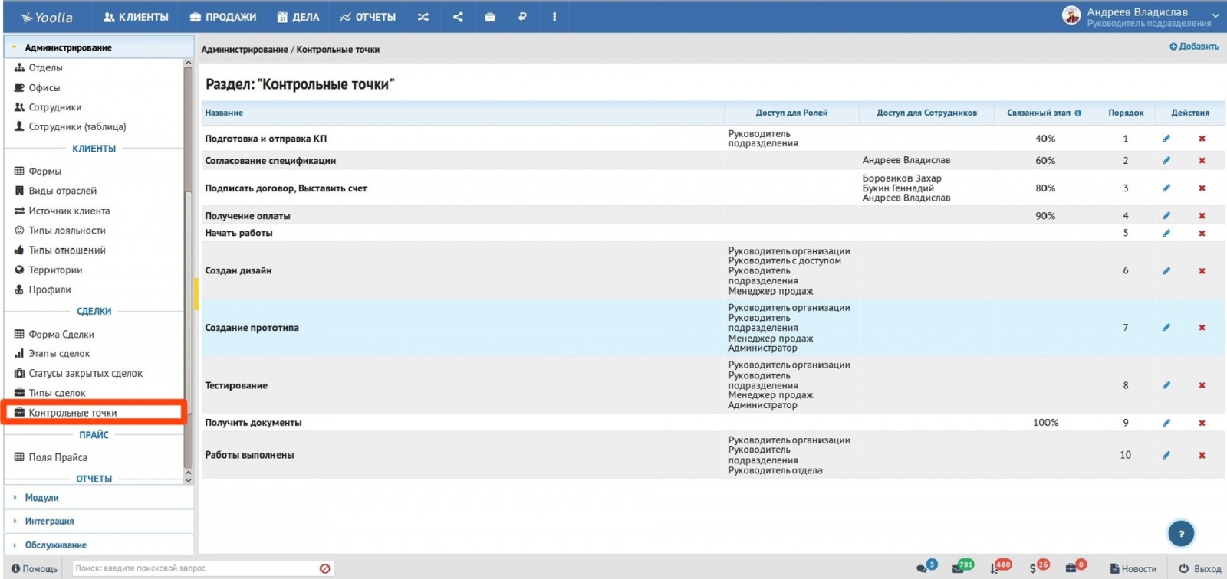The height and width of the screenshot is (579, 1227).
Task: Delete the 'Подготовка и отправка КП' row
Action: [x=1202, y=139]
